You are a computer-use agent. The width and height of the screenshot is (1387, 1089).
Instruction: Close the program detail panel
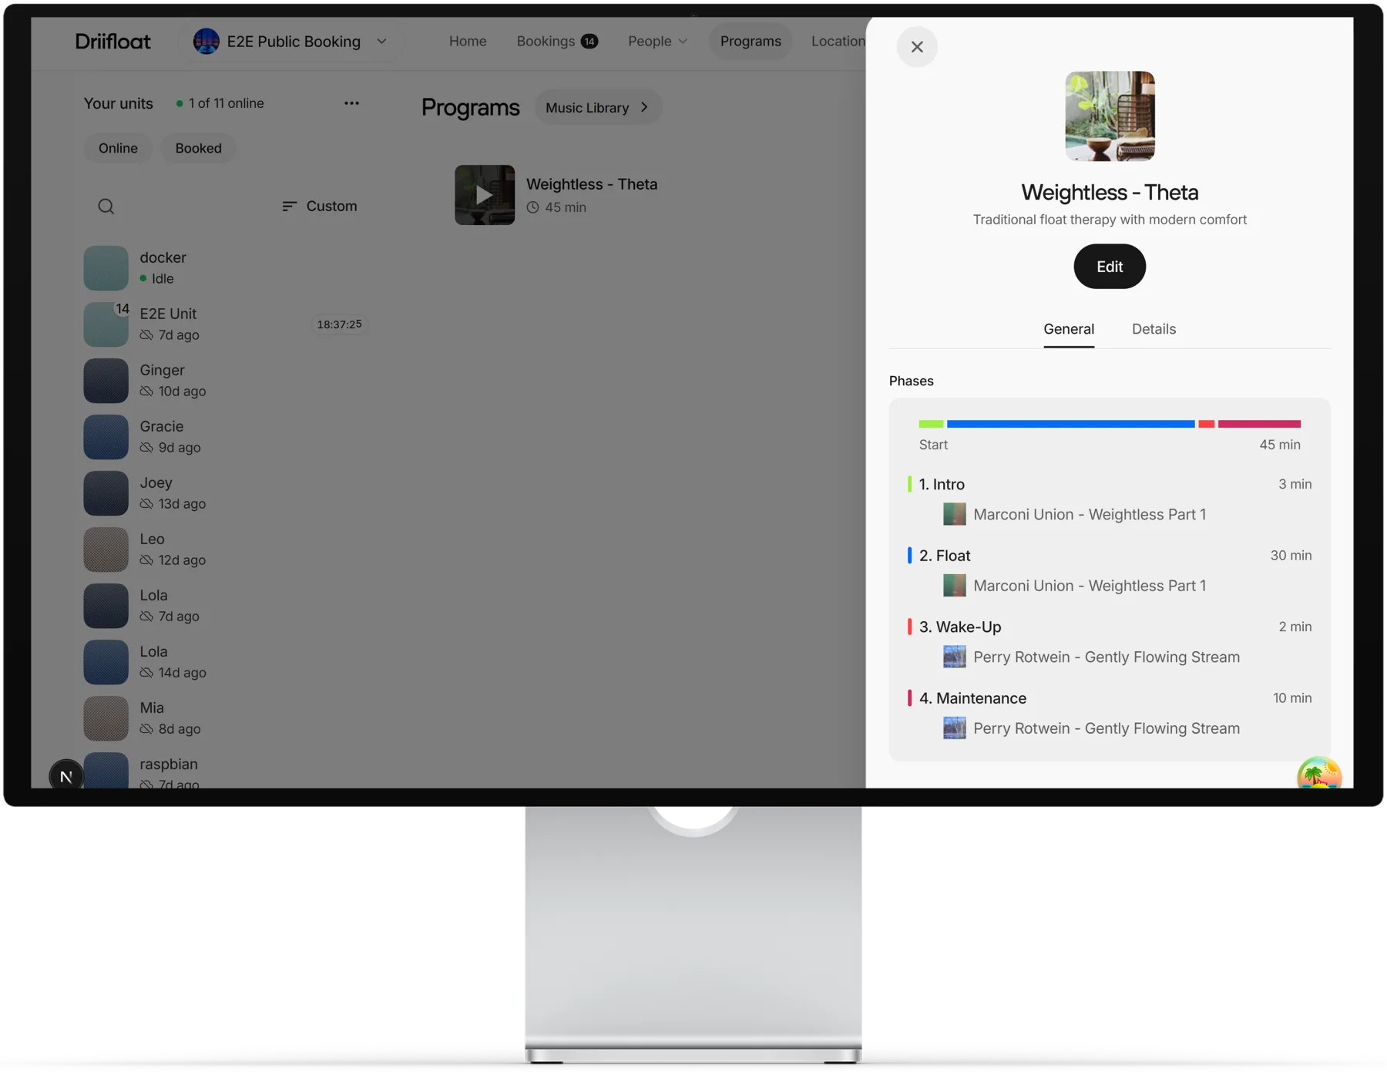point(916,47)
